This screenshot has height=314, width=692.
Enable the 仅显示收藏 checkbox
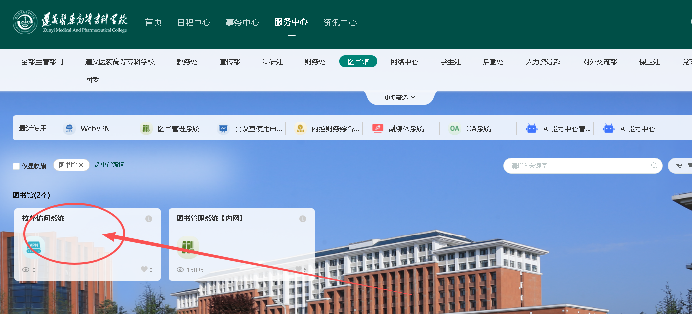pyautogui.click(x=16, y=166)
